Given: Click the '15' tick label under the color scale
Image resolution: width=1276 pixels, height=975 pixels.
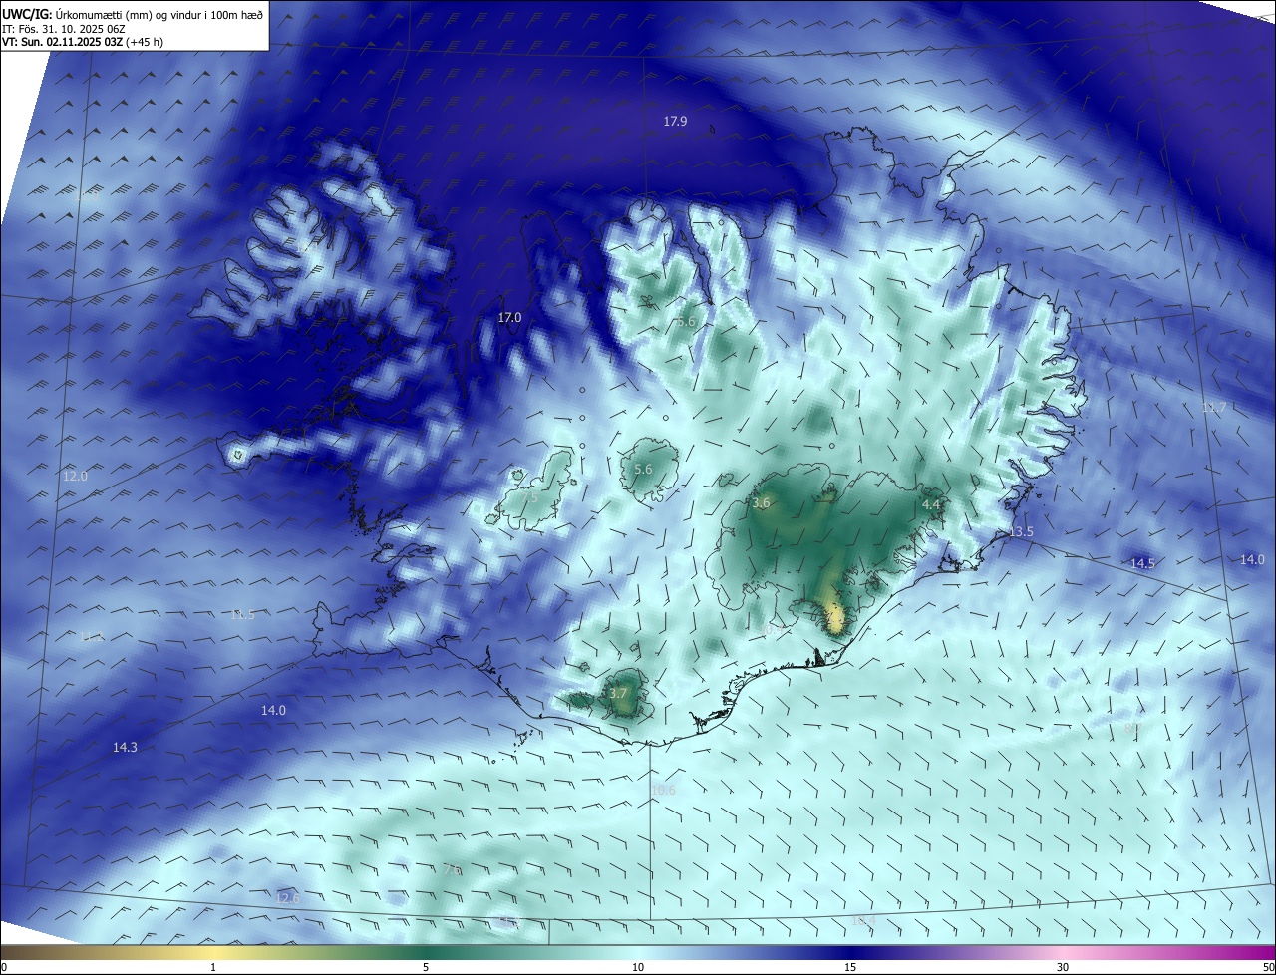Looking at the screenshot, I should pyautogui.click(x=850, y=967).
